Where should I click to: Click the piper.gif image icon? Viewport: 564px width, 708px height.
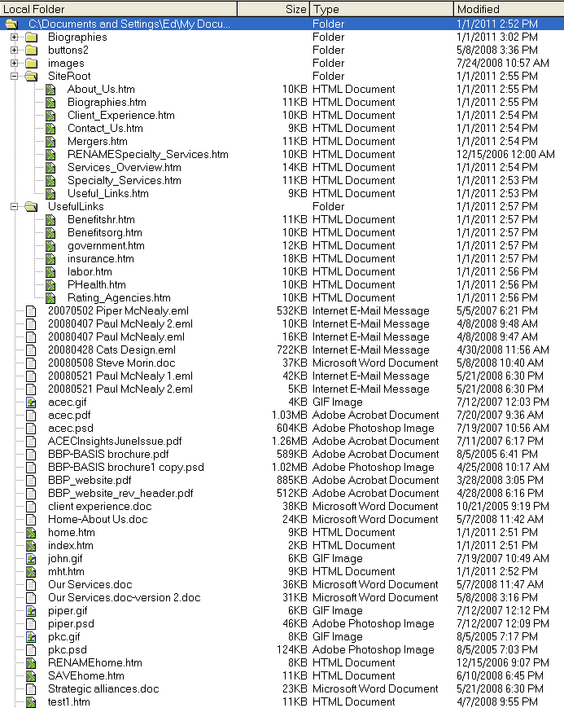pyautogui.click(x=31, y=610)
